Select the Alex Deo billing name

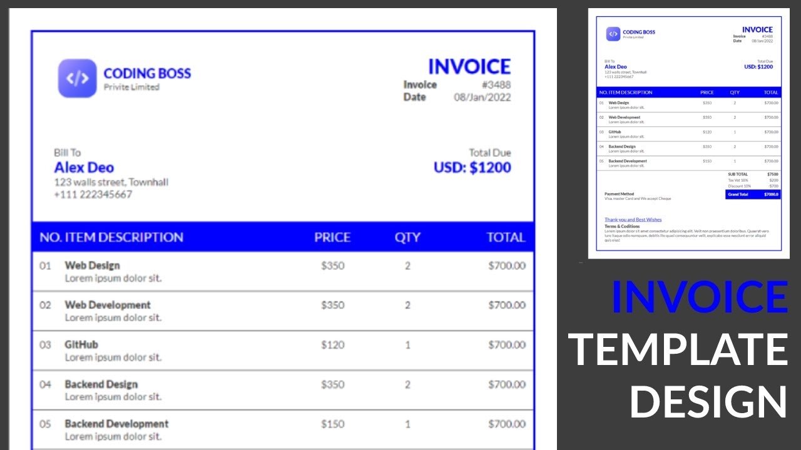[84, 167]
